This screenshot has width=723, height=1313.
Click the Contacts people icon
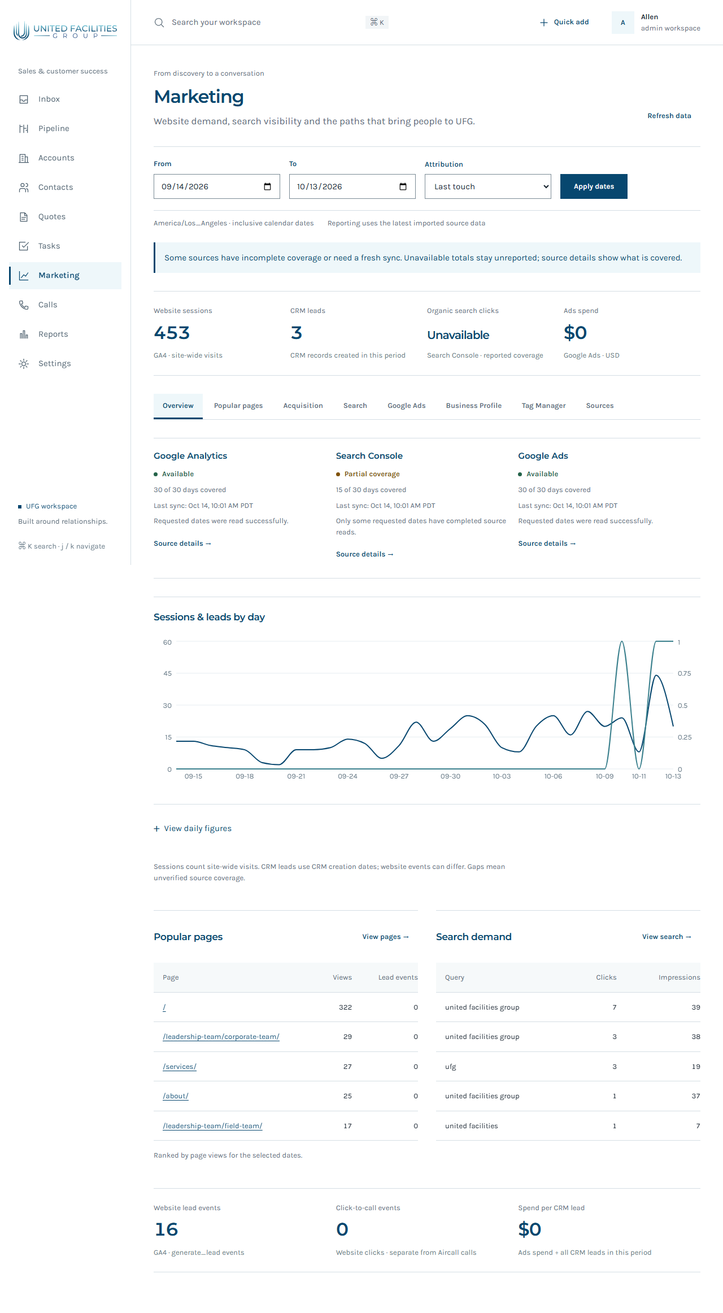(24, 188)
